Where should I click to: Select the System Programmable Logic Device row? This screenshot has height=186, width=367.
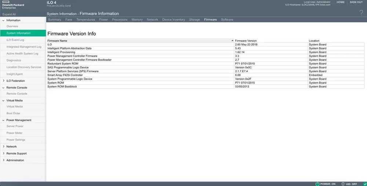pyautogui.click(x=206, y=79)
